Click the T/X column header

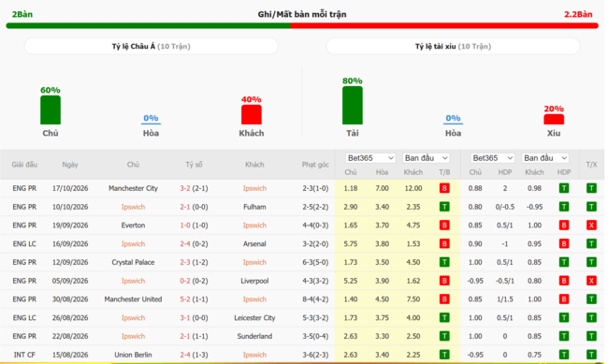[x=591, y=165]
